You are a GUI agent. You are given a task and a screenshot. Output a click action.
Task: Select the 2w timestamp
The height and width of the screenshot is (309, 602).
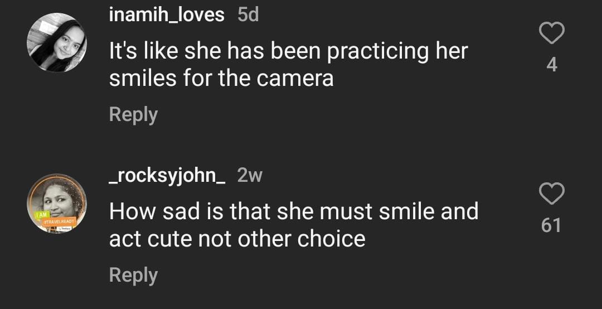tap(250, 176)
